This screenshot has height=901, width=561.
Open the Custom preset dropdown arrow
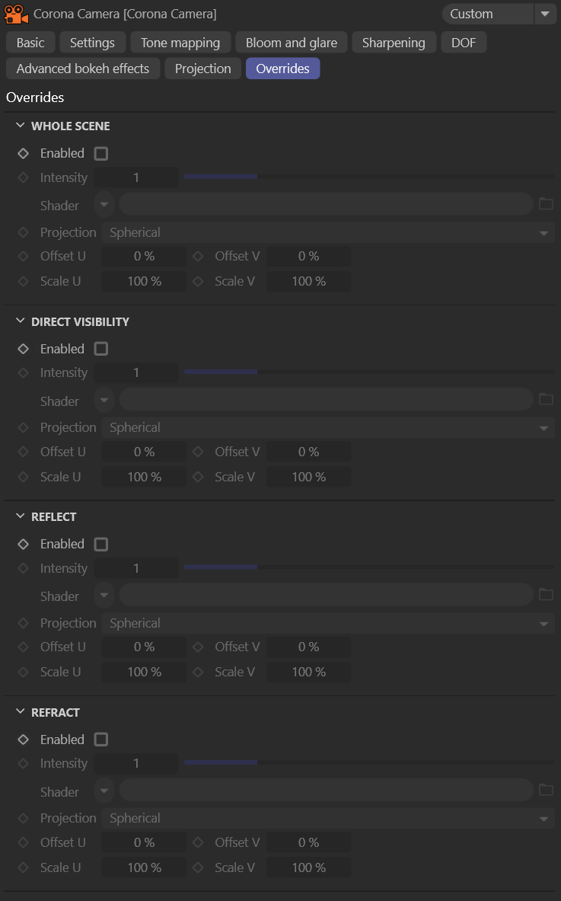[x=544, y=14]
